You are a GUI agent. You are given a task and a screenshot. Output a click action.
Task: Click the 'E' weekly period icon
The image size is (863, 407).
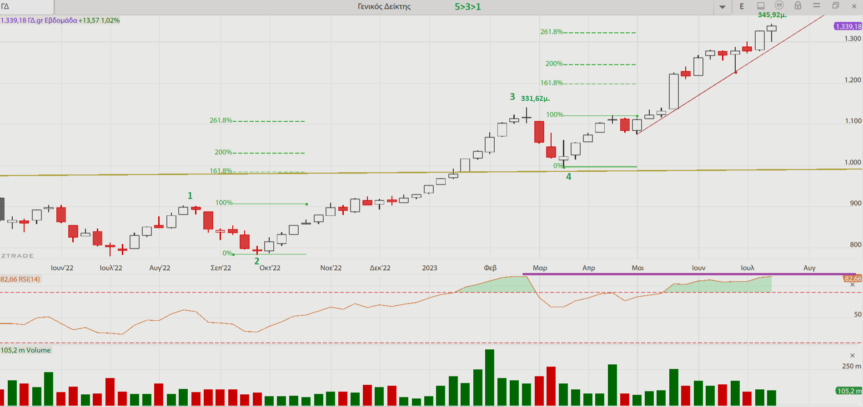[742, 6]
